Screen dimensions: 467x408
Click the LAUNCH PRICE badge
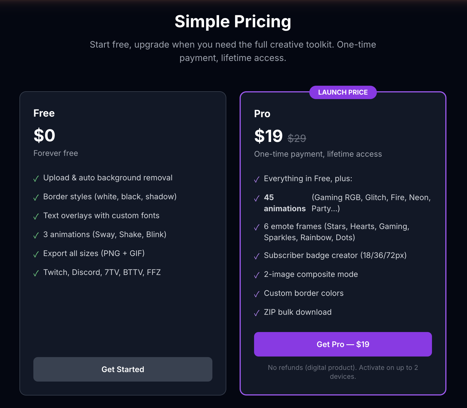pyautogui.click(x=343, y=92)
